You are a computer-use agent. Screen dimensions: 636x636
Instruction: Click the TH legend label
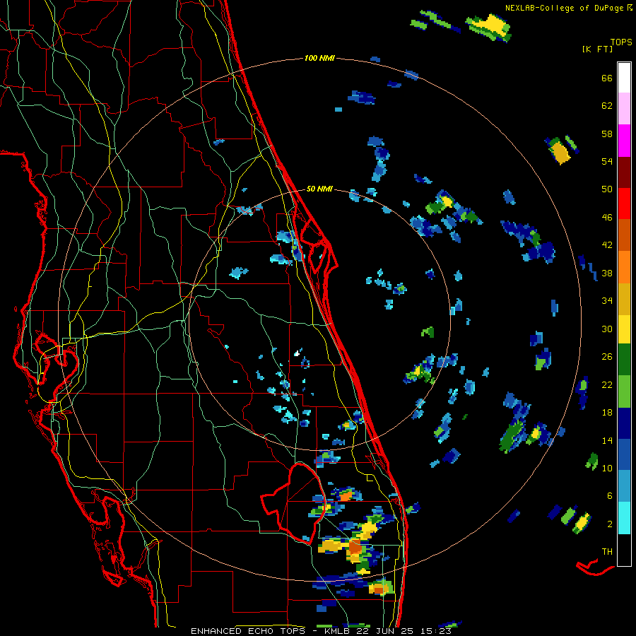point(607,552)
